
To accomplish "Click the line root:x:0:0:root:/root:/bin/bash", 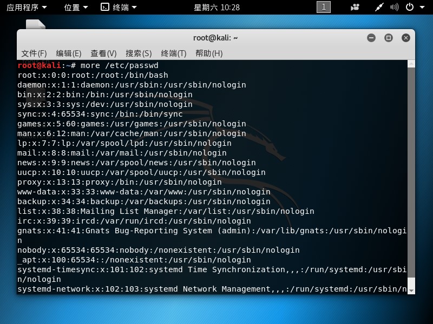I will [93, 75].
